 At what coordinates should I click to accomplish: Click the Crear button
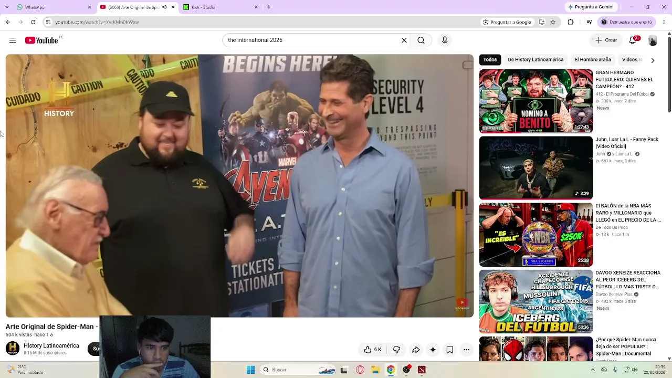(x=606, y=40)
